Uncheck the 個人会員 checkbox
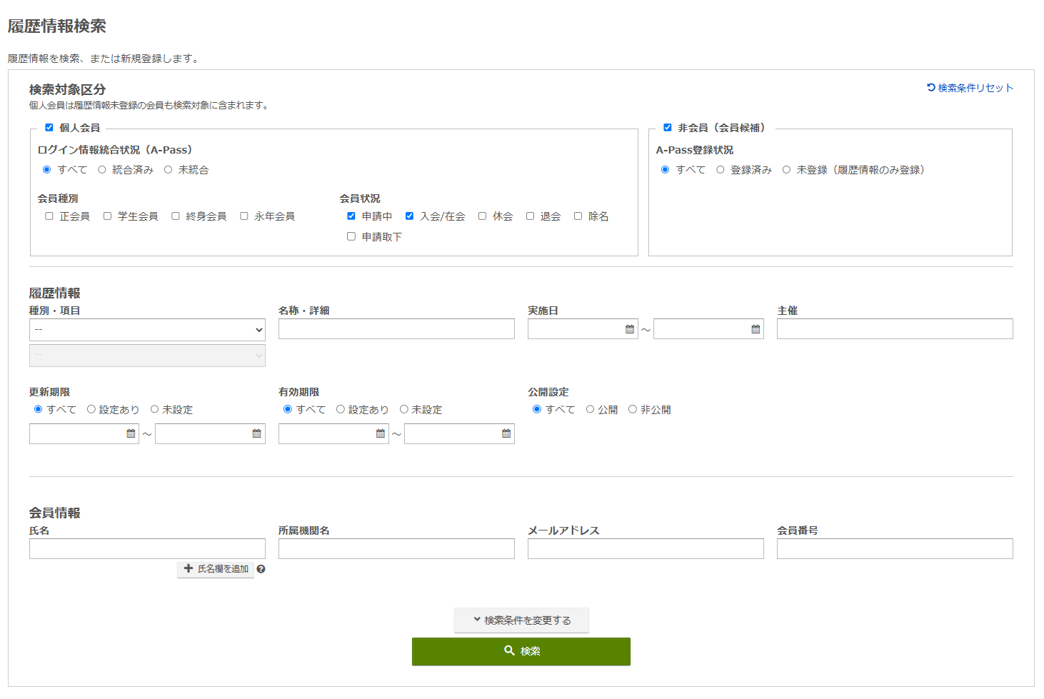 pyautogui.click(x=49, y=128)
